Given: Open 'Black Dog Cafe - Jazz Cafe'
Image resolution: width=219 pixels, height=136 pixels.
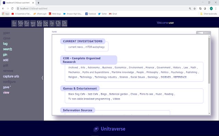Looking at the screenshot, I should (x=83, y=94).
